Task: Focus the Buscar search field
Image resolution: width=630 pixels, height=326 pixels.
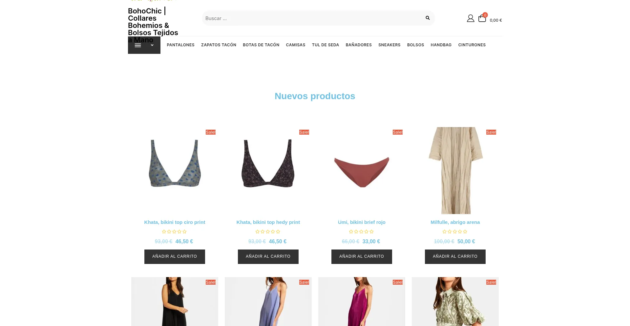Action: click(312, 18)
